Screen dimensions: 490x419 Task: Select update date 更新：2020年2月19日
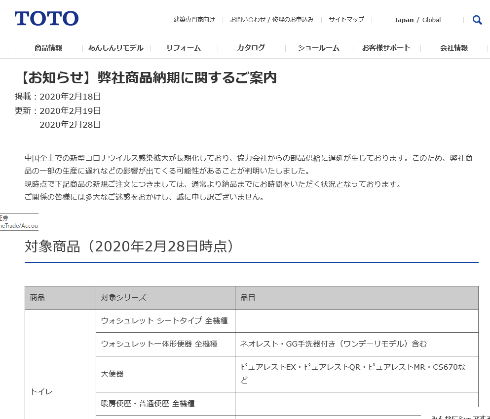pos(58,110)
